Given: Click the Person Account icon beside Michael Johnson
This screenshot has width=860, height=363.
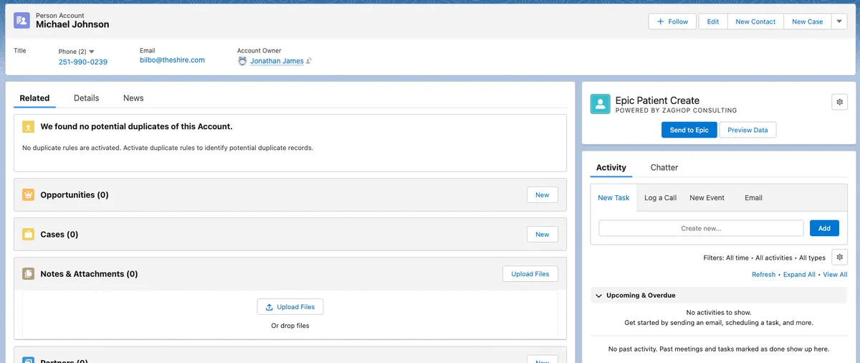Looking at the screenshot, I should [21, 20].
